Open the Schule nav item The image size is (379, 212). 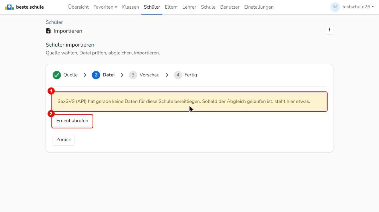[x=208, y=7]
